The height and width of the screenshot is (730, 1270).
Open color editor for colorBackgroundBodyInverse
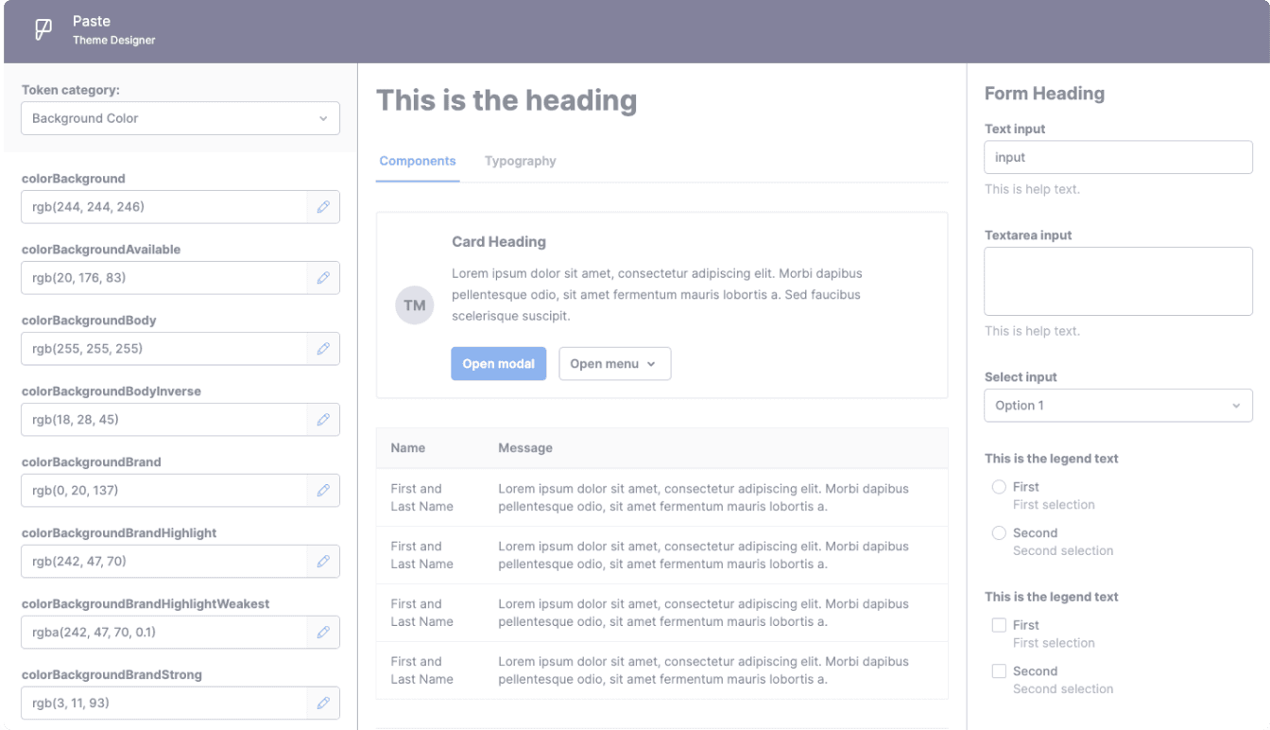click(323, 420)
